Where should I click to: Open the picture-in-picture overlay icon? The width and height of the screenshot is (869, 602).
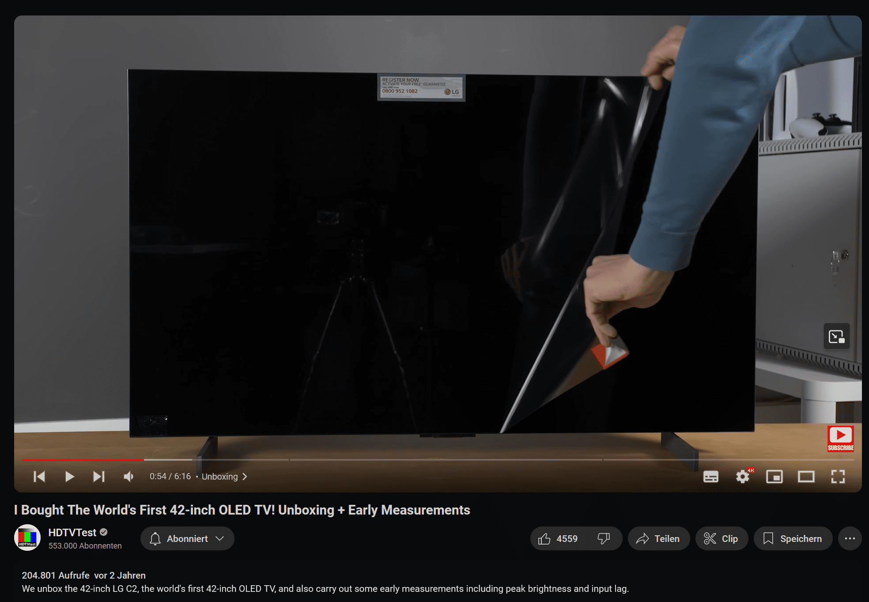[837, 337]
